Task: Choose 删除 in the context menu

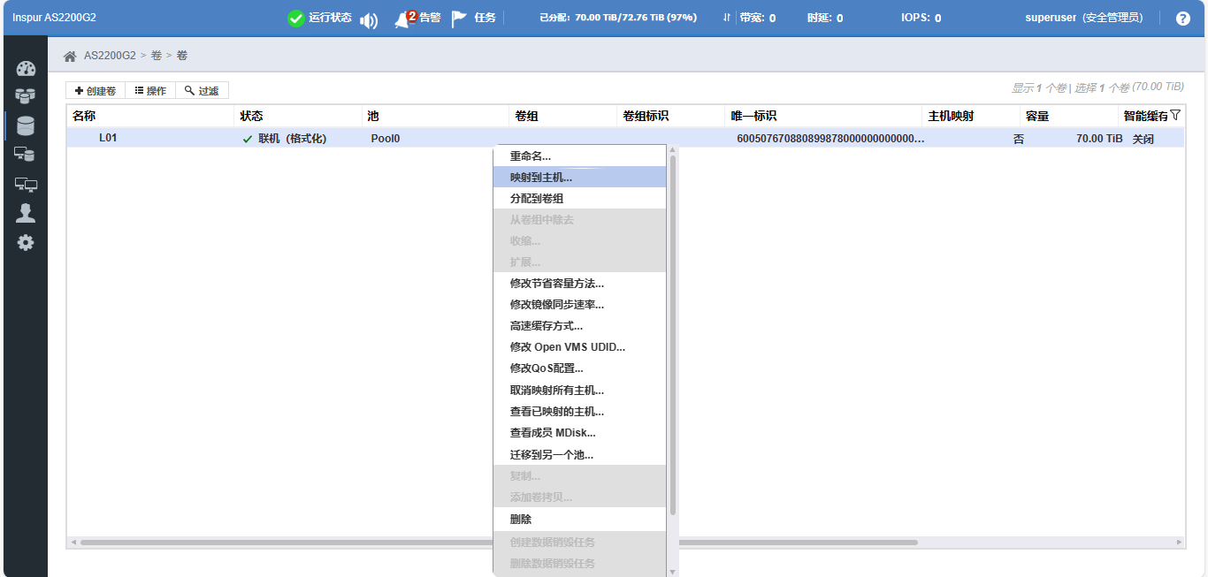Action: (x=521, y=520)
